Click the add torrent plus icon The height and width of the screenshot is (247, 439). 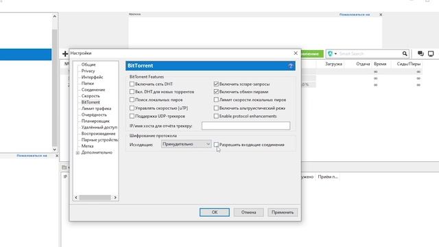click(x=65, y=54)
